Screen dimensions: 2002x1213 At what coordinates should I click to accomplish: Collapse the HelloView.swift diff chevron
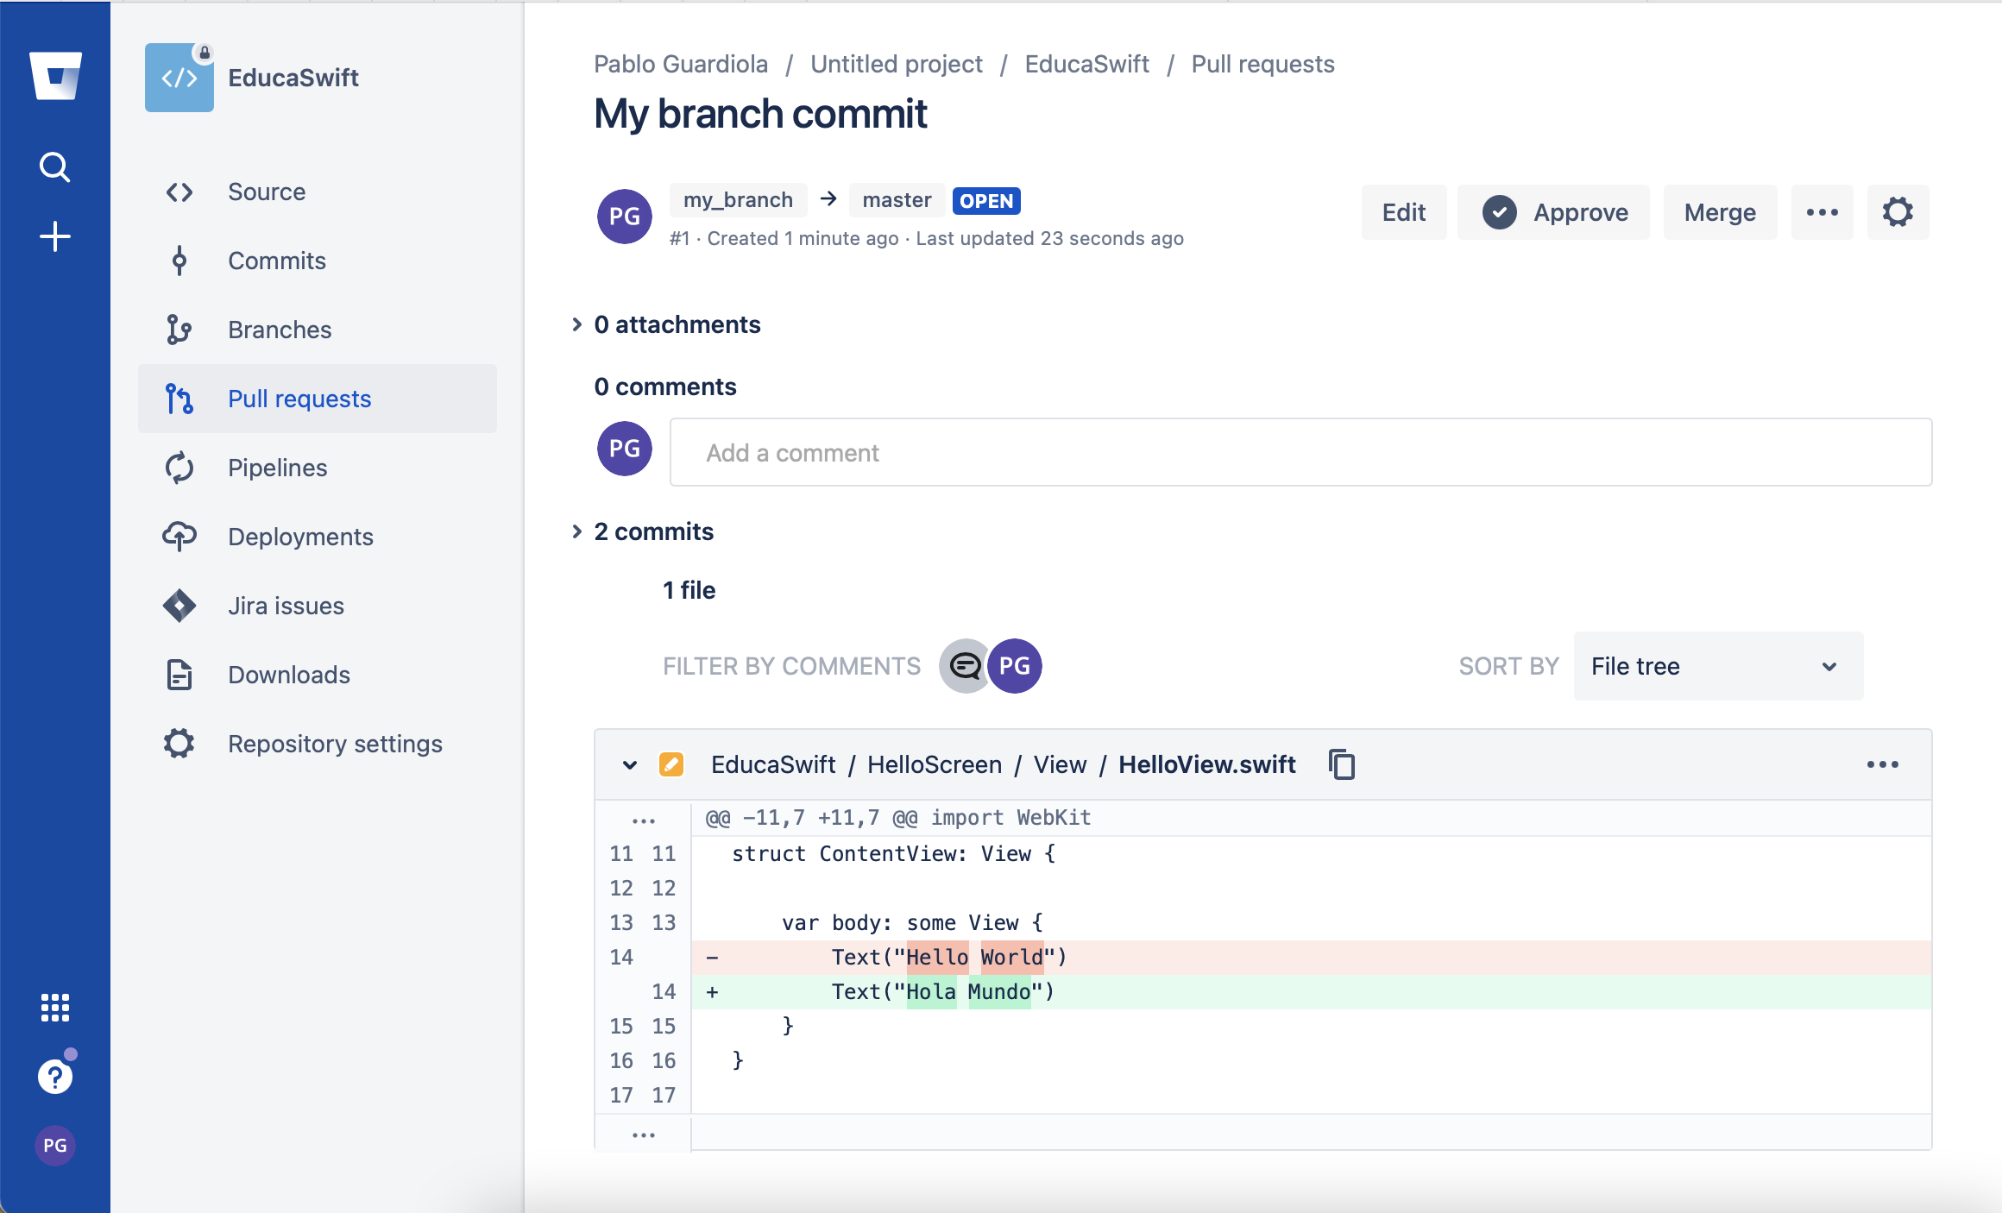[630, 765]
